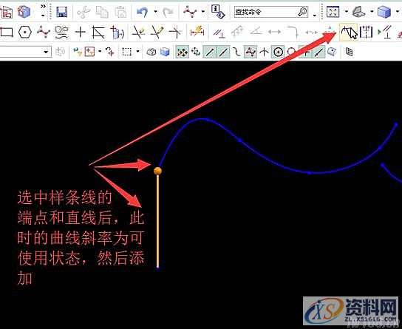Expand the Fit view dropdown arrow

pos(347,12)
